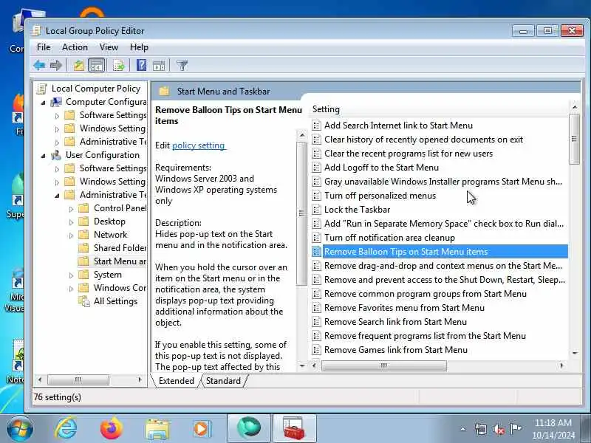Click policy icon beside Add Logoff to the Start Menu
This screenshot has width=591, height=443.
317,168
